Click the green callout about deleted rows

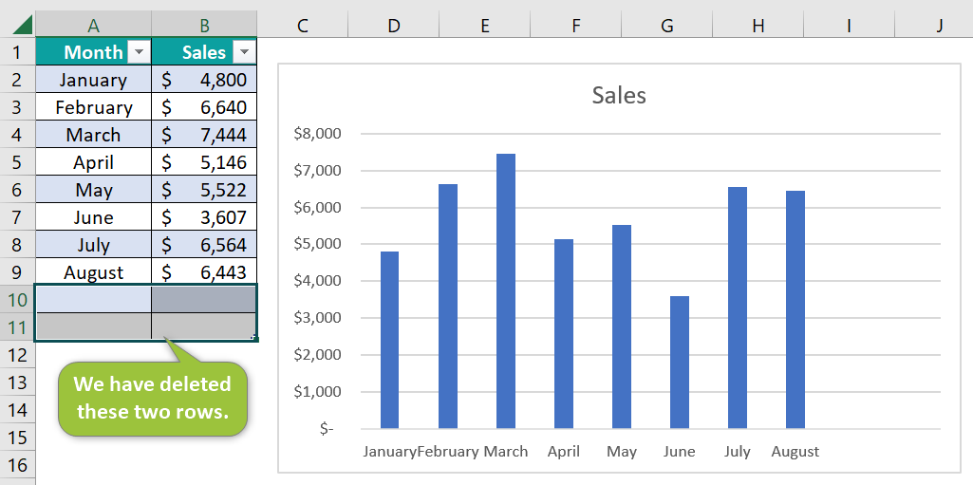[153, 397]
